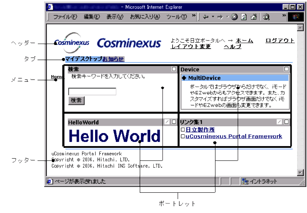The image size is (307, 213).
Task: Minimize the Internet Explorer window
Action: coord(286,7)
